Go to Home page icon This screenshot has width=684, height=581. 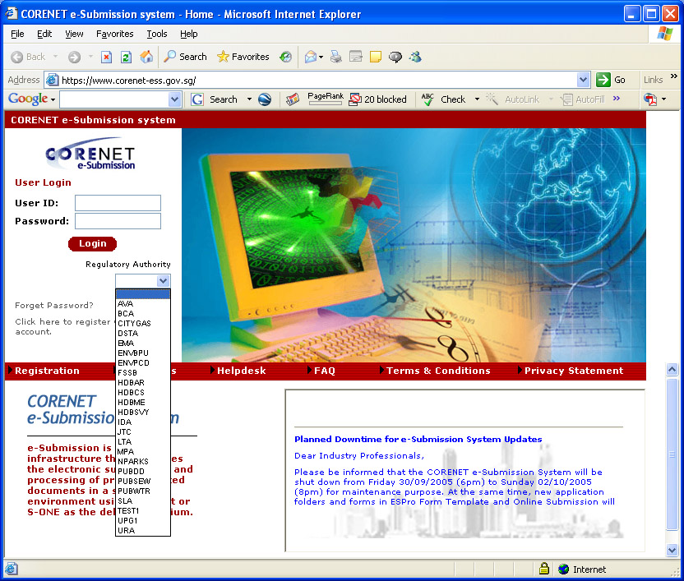coord(146,57)
